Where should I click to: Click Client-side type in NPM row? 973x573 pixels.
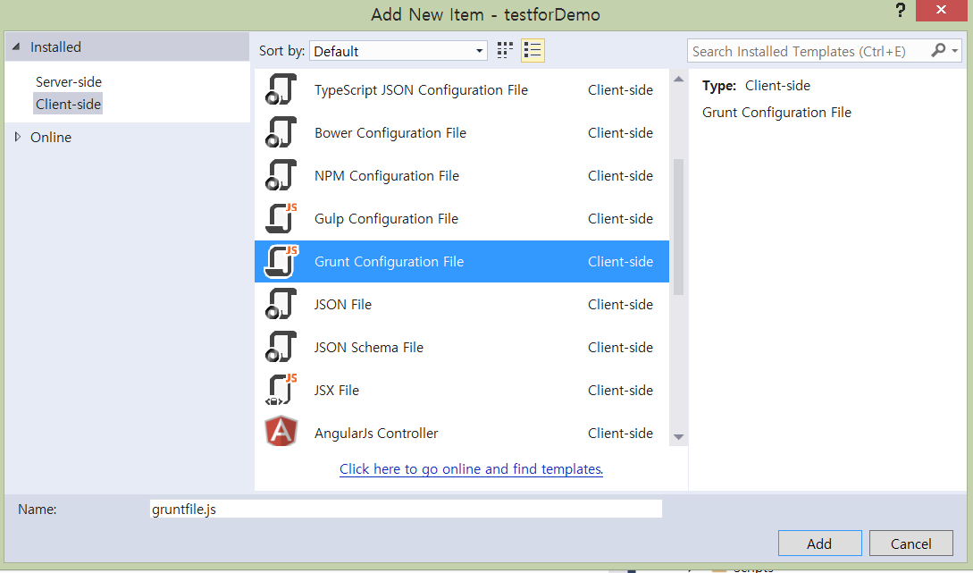pyautogui.click(x=621, y=176)
